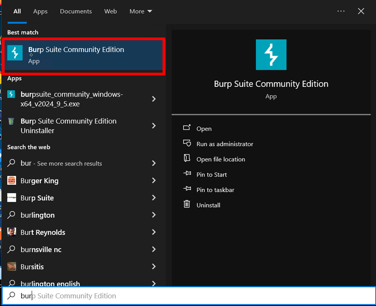This screenshot has height=306, width=376.
Task: Click magnifier icon next to burnsville nc
Action: click(11, 250)
